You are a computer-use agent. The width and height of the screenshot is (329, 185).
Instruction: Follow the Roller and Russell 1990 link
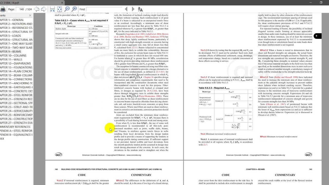286,77
